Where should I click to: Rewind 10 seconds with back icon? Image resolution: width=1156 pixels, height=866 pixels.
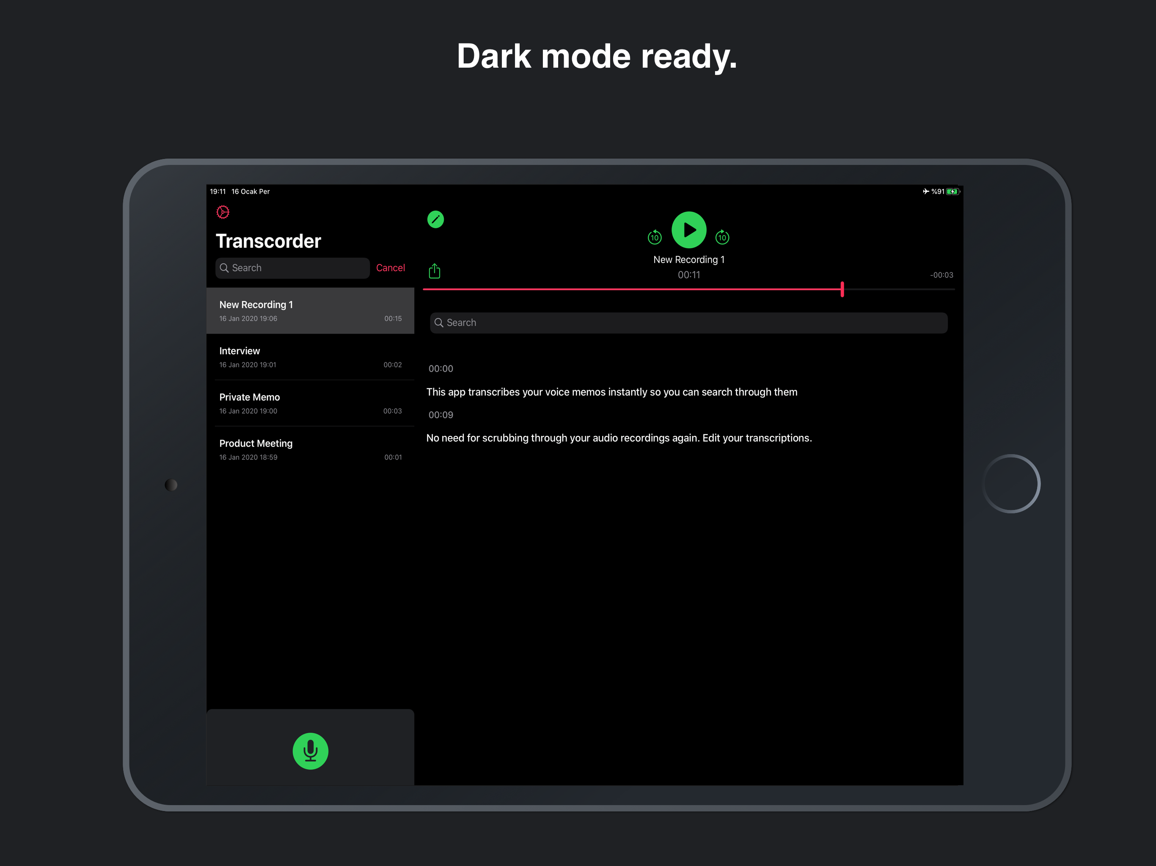654,238
